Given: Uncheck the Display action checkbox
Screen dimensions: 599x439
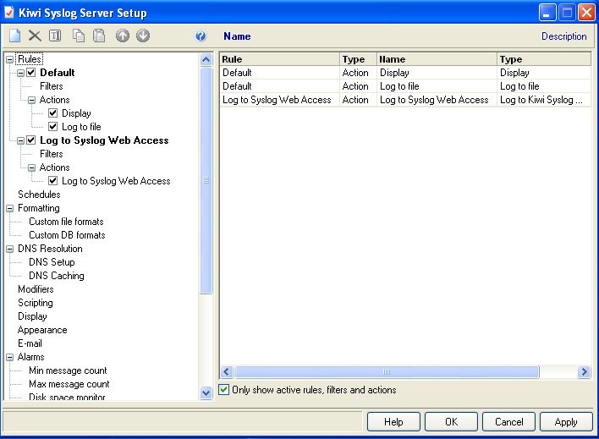Looking at the screenshot, I should click(x=52, y=113).
